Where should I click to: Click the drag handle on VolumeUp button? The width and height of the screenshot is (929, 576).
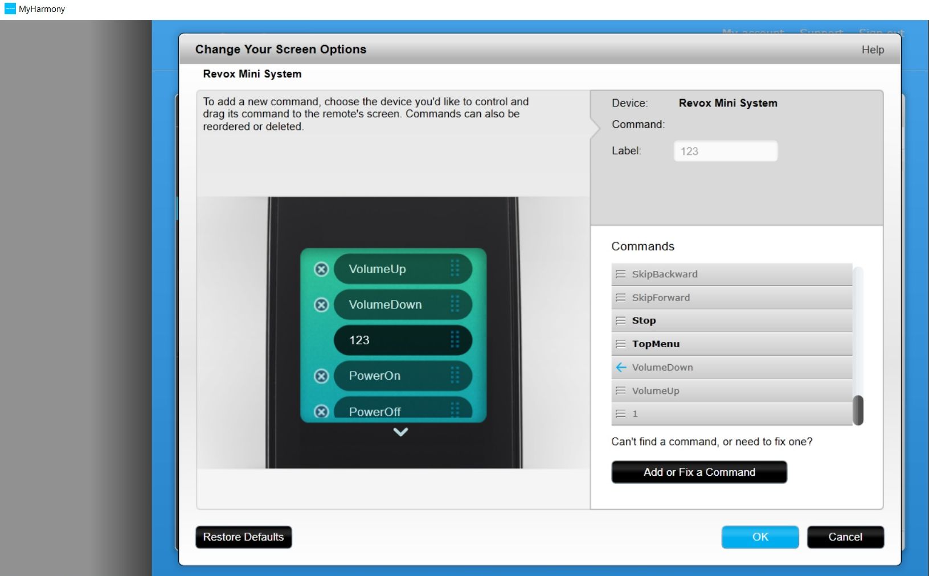point(455,269)
